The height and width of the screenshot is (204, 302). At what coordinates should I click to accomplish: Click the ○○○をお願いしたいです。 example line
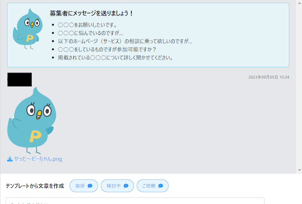pyautogui.click(x=87, y=25)
